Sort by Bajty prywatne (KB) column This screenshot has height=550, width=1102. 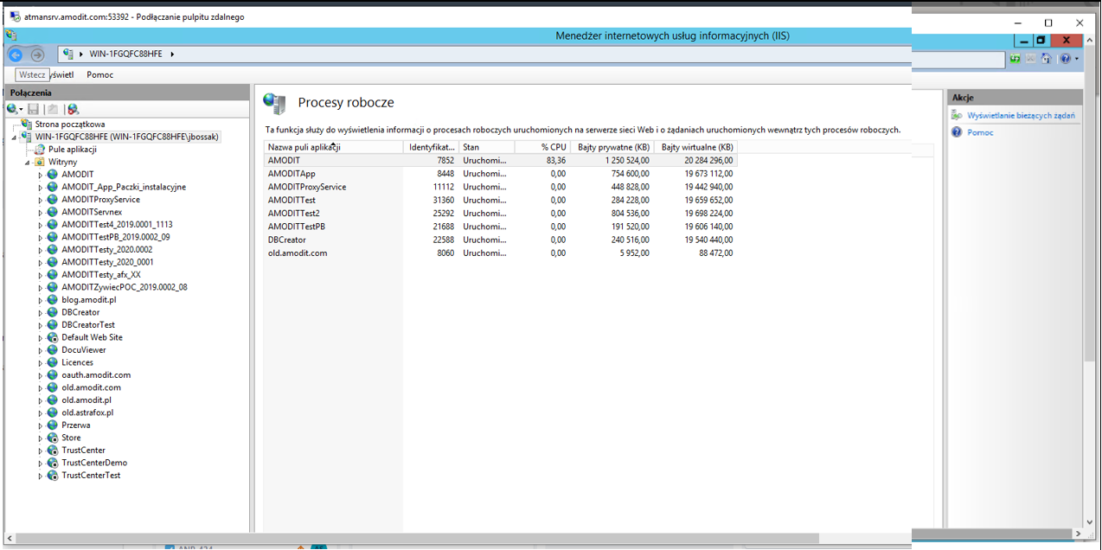(x=612, y=147)
